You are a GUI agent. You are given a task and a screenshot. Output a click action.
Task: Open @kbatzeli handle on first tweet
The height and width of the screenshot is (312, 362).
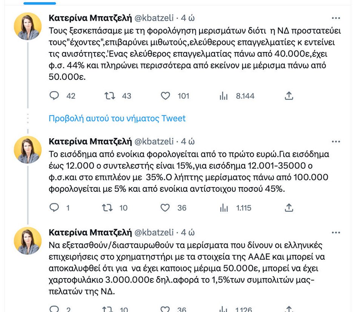[154, 18]
